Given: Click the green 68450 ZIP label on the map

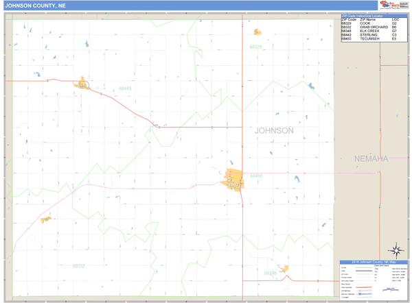Looking at the screenshot, I should (256, 175).
